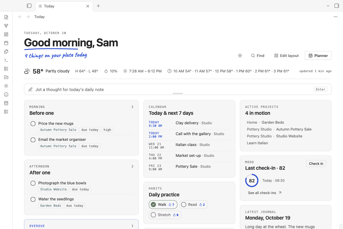Open the Planner button

(x=318, y=56)
